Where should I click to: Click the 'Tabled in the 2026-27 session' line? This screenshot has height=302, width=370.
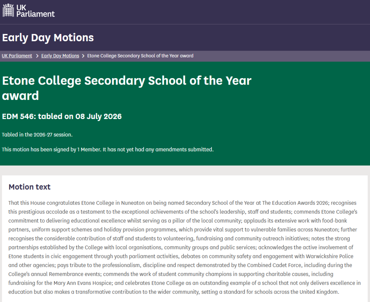[37, 135]
